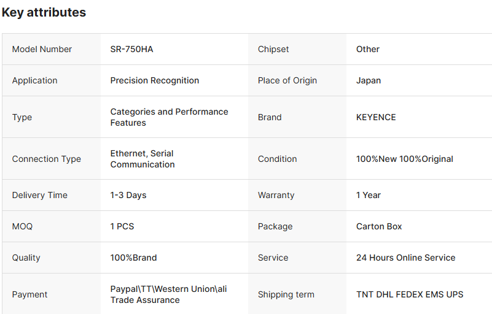Select the 100%Brand quality value
This screenshot has height=314, width=492.
133,258
